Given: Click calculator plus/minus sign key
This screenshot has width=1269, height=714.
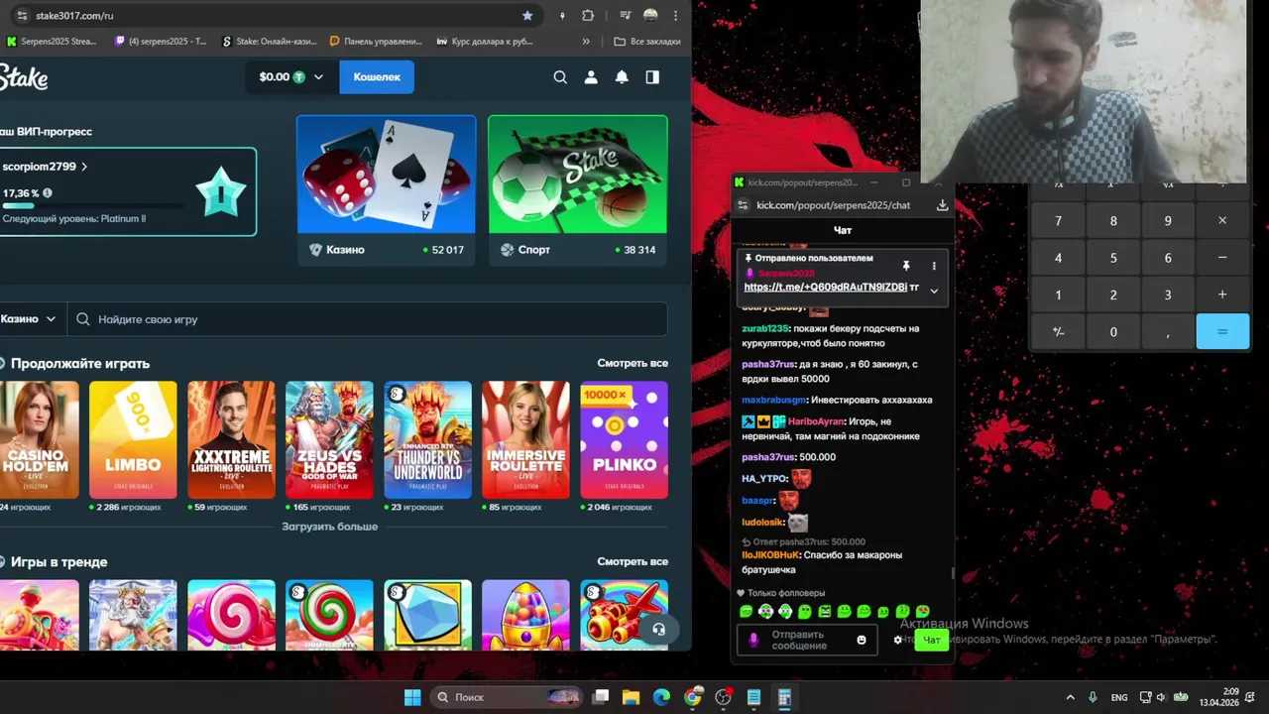Looking at the screenshot, I should coord(1058,331).
